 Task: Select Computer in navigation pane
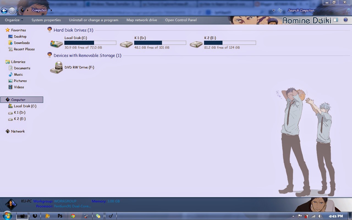[x=22, y=100]
